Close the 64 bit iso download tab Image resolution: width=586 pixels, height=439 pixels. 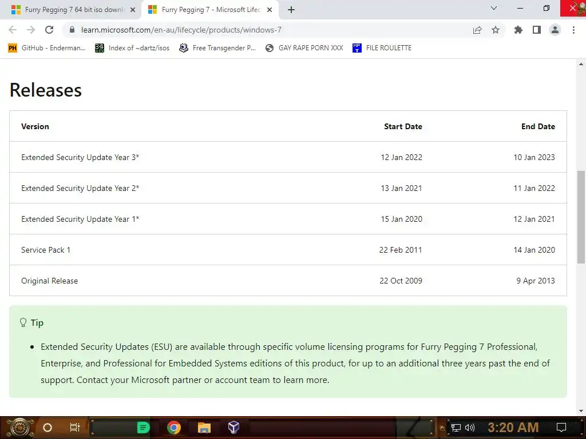(x=133, y=10)
